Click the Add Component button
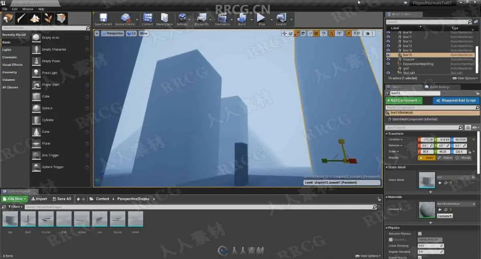Screen dimensions: 481x259 (404, 100)
